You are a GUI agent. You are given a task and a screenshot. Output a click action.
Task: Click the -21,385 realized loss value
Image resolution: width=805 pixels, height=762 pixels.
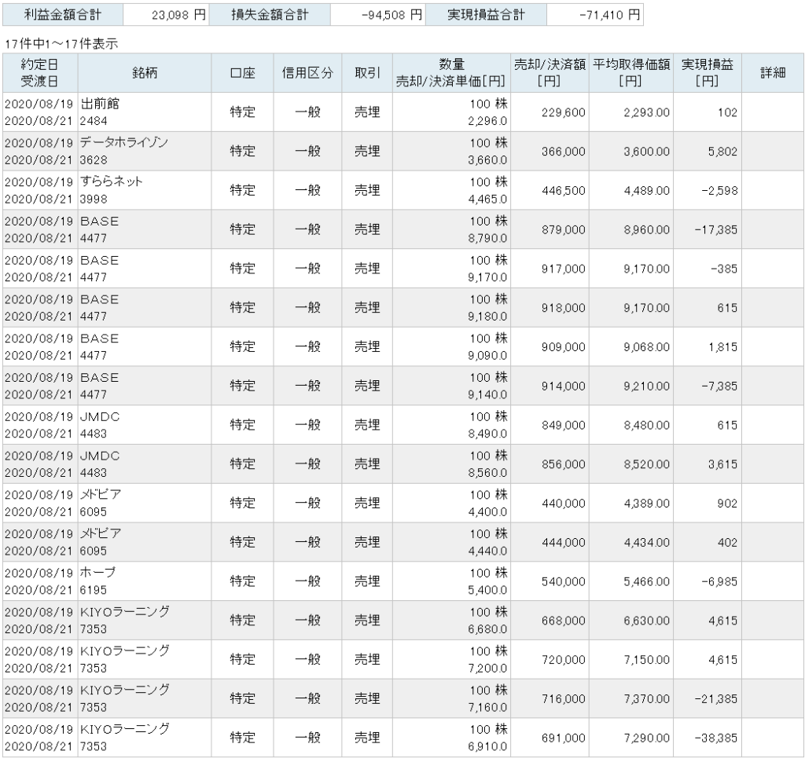coord(715,698)
